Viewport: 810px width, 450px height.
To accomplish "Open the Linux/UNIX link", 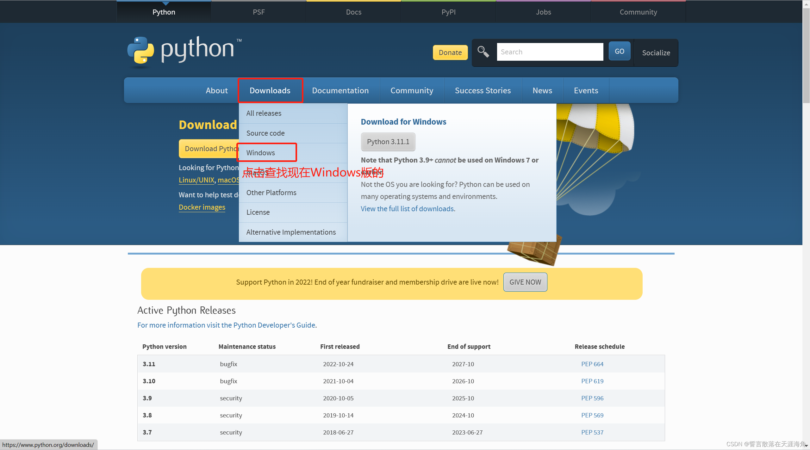I will (196, 180).
